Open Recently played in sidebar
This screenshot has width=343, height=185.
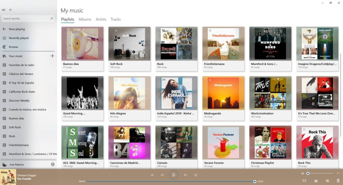[x=19, y=38]
